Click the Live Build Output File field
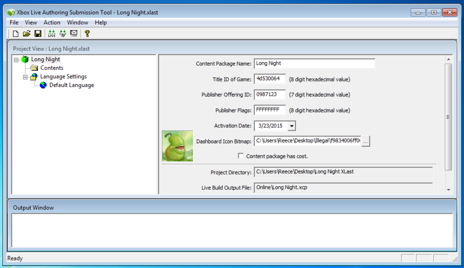Image resolution: width=464 pixels, height=268 pixels. point(343,187)
